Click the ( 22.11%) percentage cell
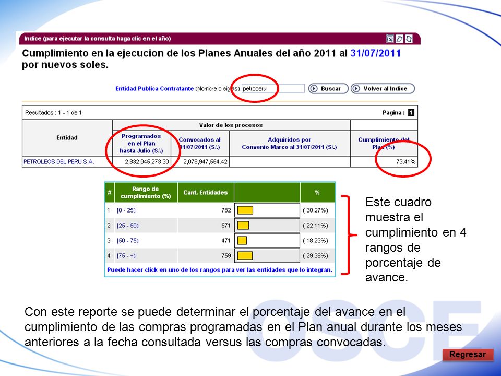The width and height of the screenshot is (501, 376). (315, 226)
